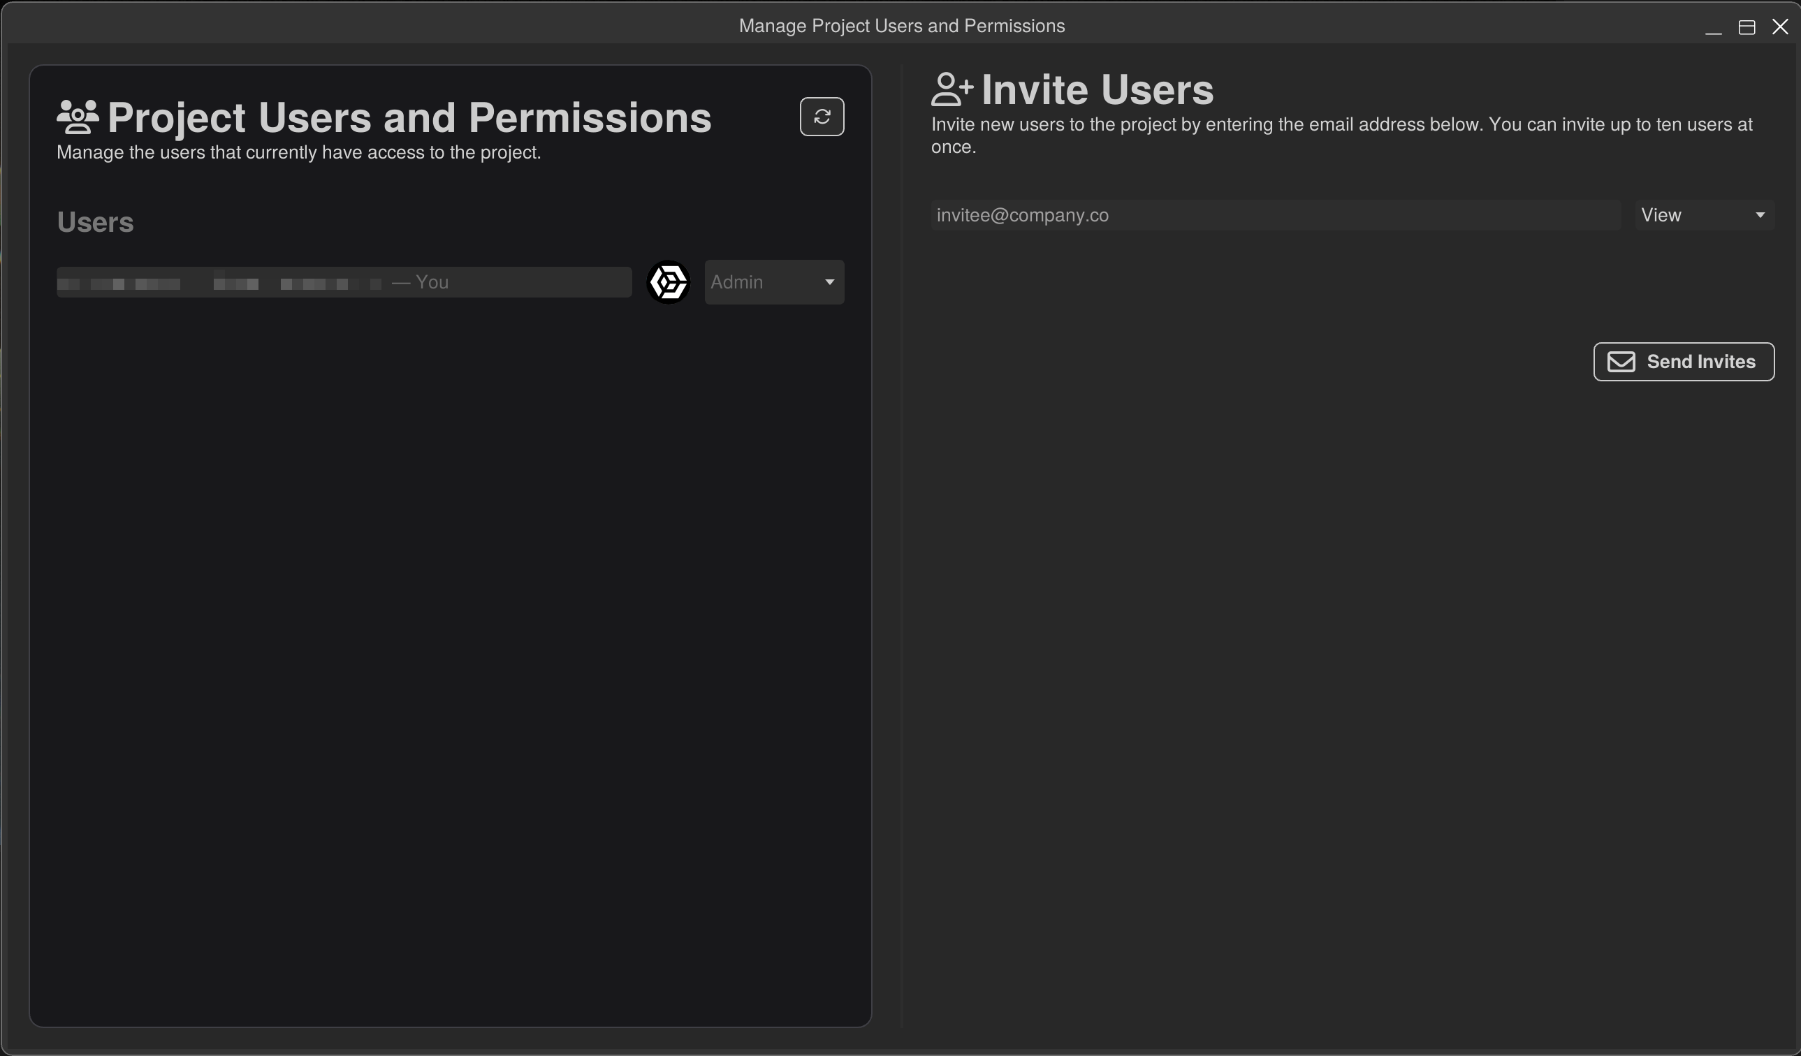Expand the chevron on the View dropdown
The image size is (1801, 1056).
click(x=1760, y=214)
